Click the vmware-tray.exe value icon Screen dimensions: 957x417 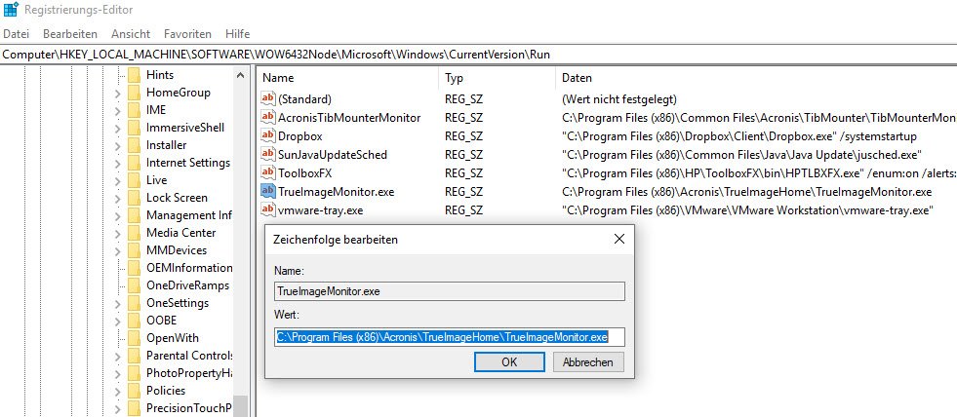pyautogui.click(x=267, y=210)
